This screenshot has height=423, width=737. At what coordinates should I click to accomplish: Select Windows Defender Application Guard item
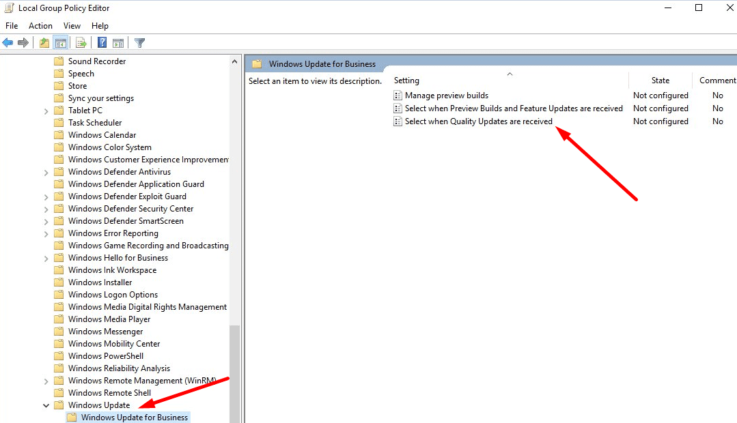point(136,184)
